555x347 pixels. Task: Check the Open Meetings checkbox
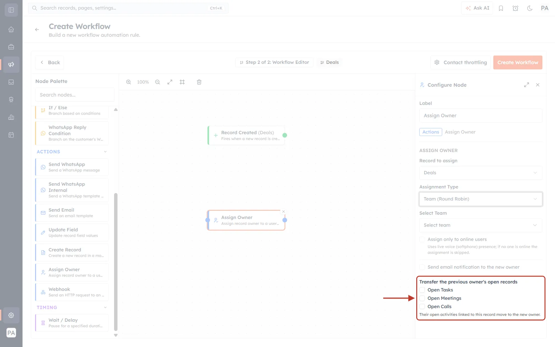pos(422,298)
